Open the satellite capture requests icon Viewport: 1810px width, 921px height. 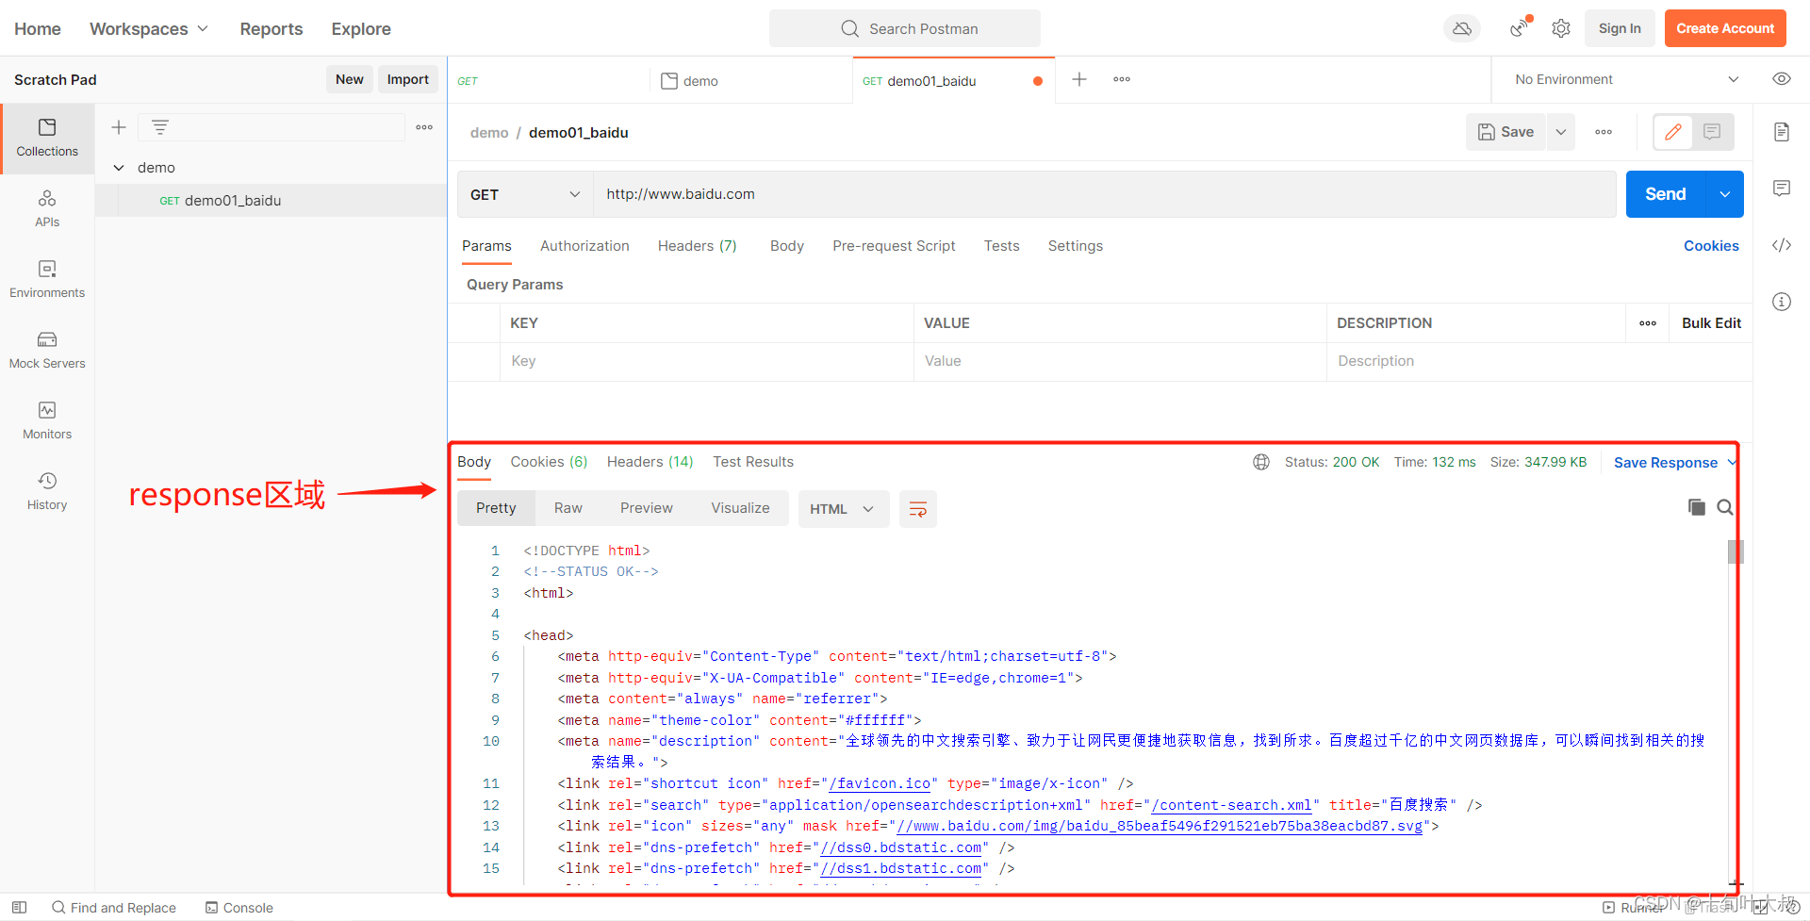pyautogui.click(x=1520, y=27)
